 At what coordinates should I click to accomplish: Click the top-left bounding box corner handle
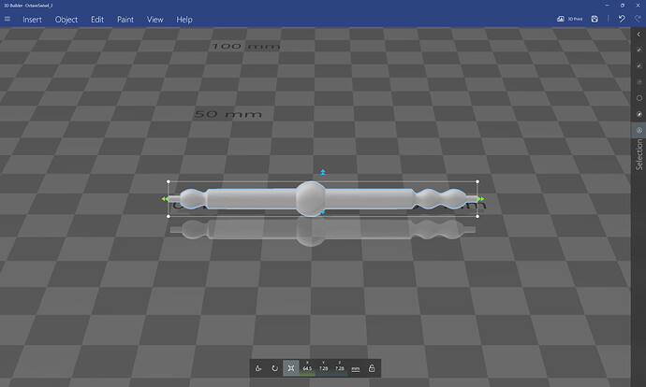(169, 181)
